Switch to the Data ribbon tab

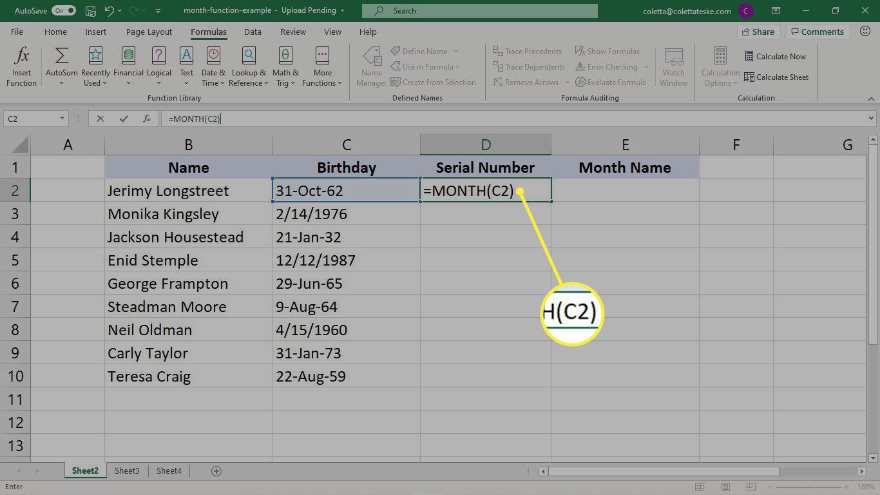[253, 32]
